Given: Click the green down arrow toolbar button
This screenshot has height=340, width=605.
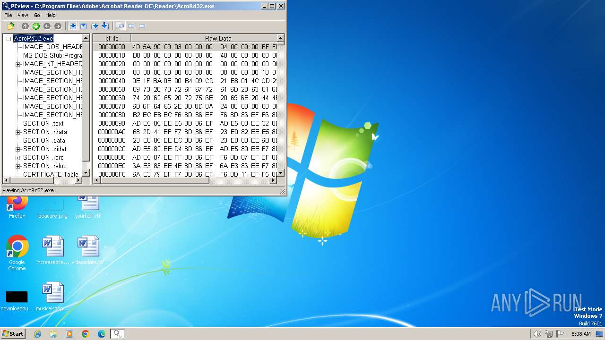Looking at the screenshot, I should 36,26.
